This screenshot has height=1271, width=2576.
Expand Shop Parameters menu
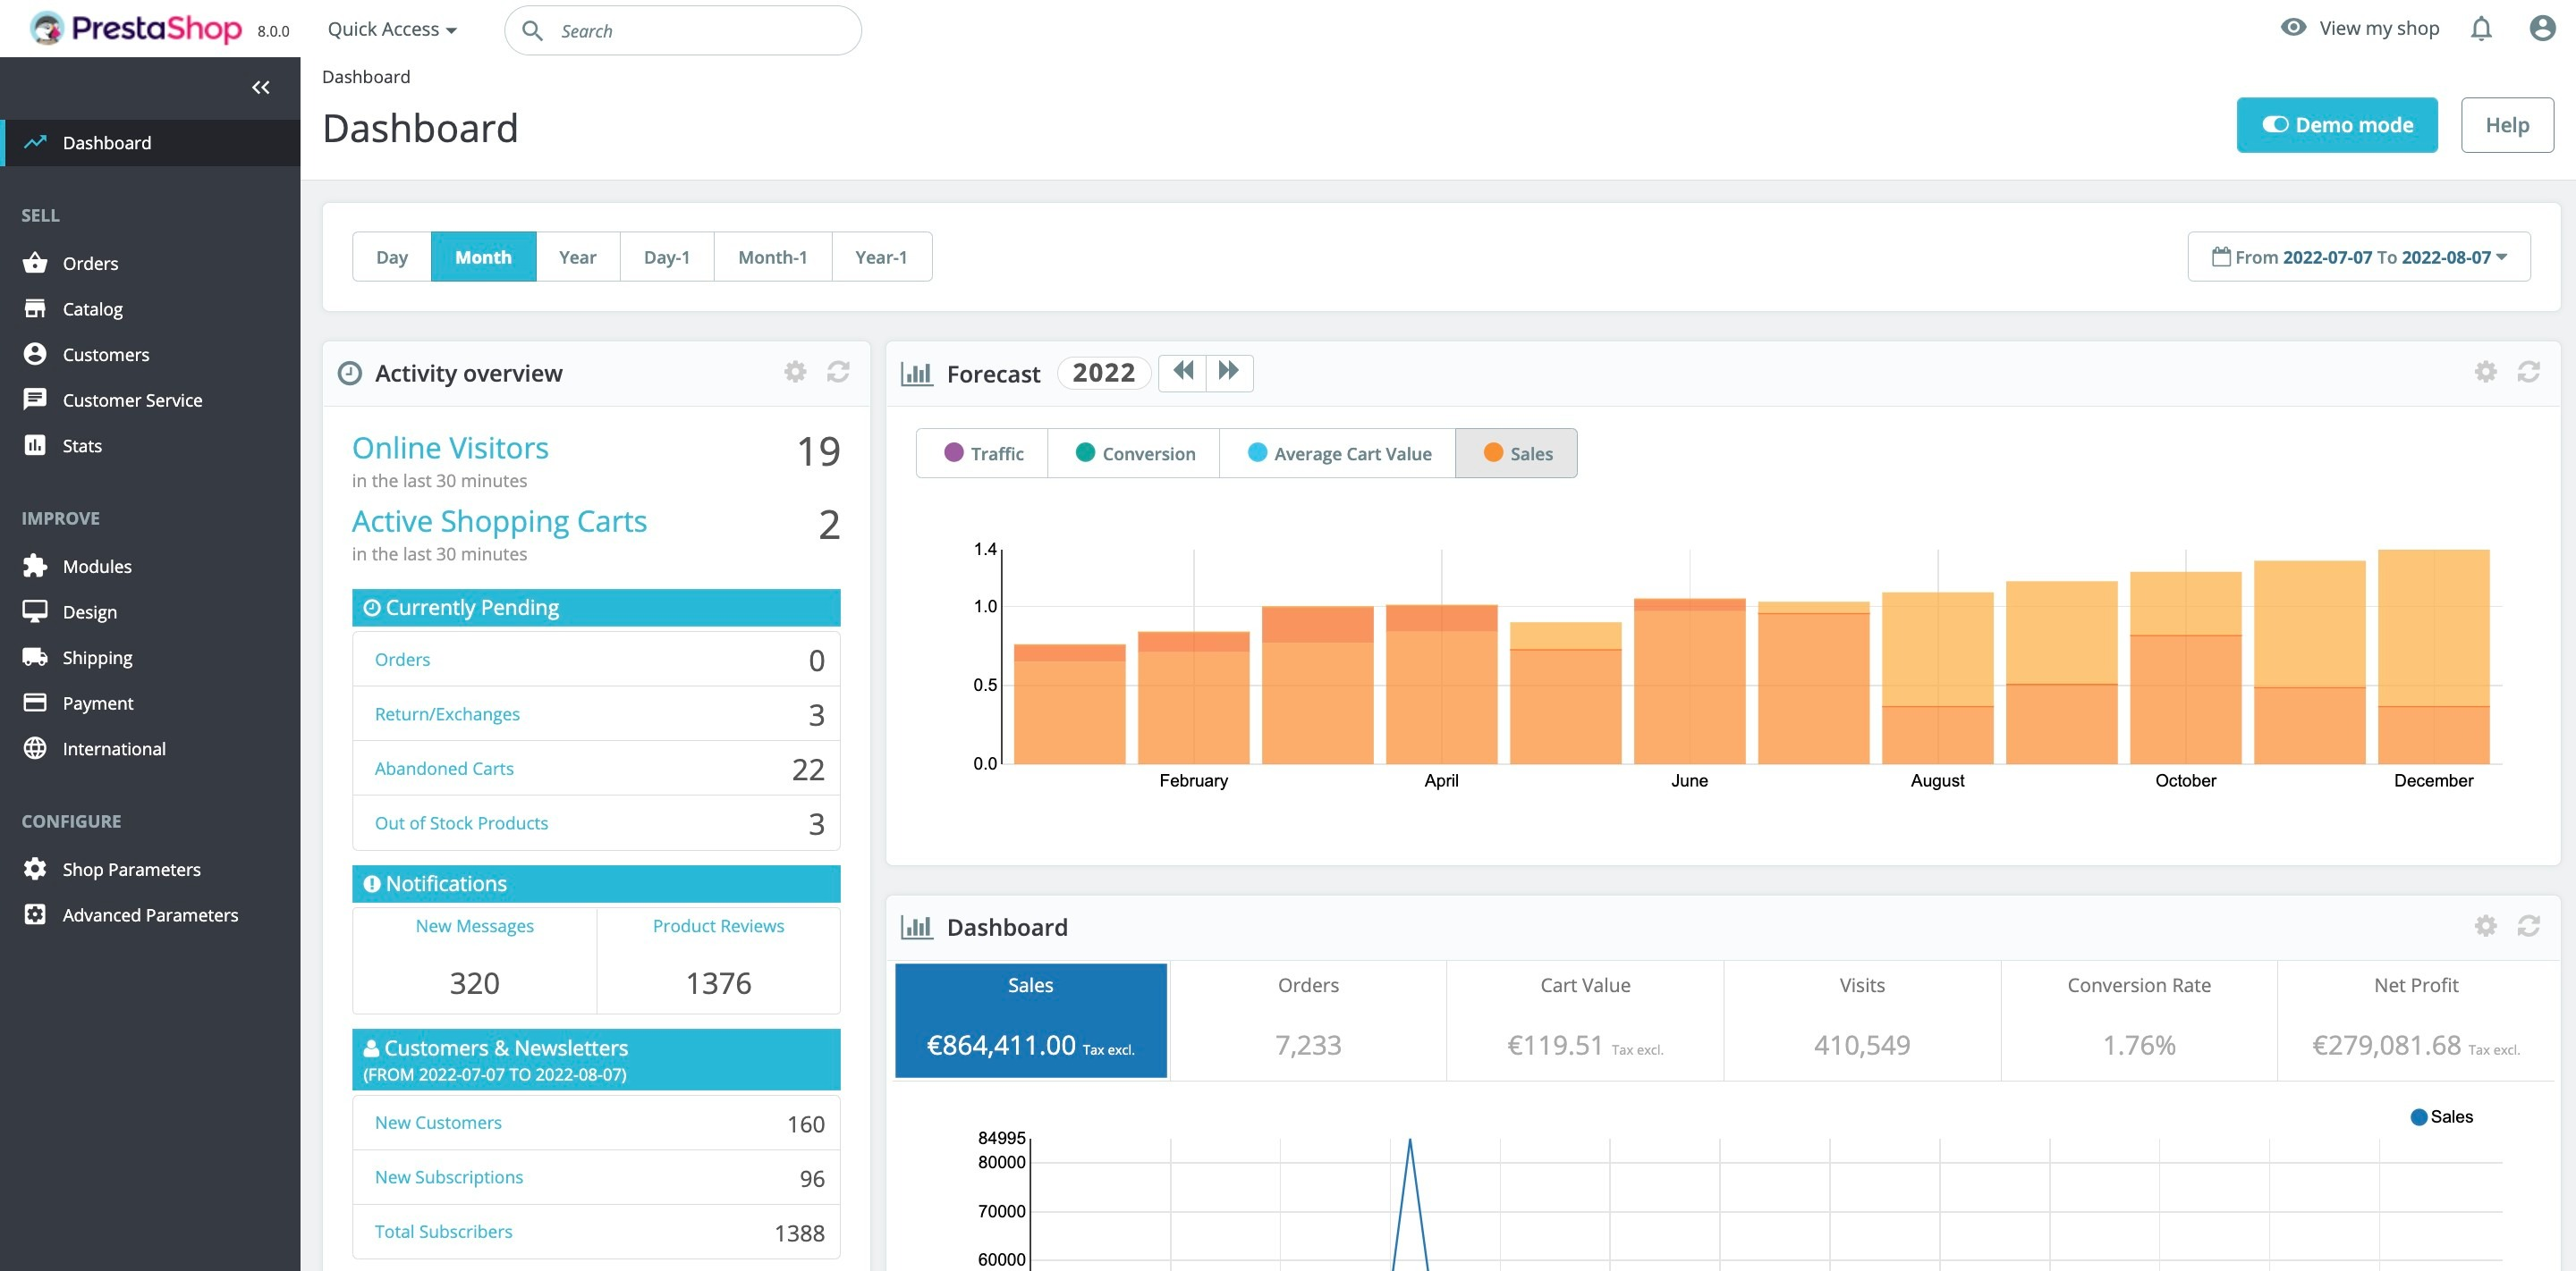pyautogui.click(x=130, y=869)
